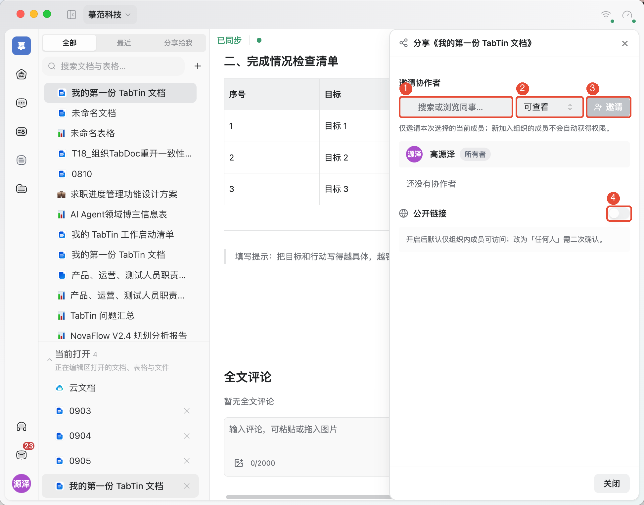Click the plus icon to create new document

click(x=198, y=66)
